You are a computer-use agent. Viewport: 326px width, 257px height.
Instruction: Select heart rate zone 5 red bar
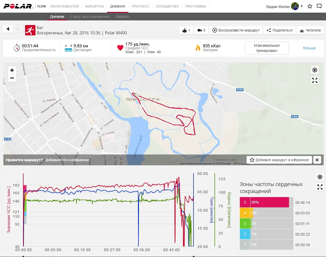click(269, 202)
